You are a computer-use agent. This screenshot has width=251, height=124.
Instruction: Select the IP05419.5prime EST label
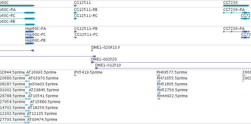pyautogui.click(x=88, y=72)
